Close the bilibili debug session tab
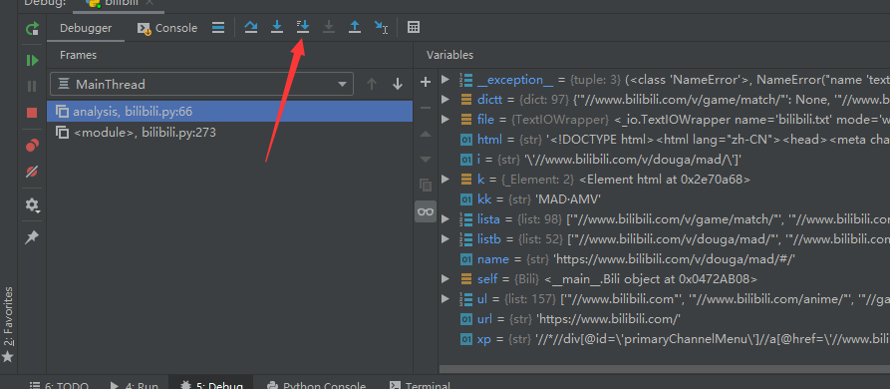 pyautogui.click(x=149, y=2)
